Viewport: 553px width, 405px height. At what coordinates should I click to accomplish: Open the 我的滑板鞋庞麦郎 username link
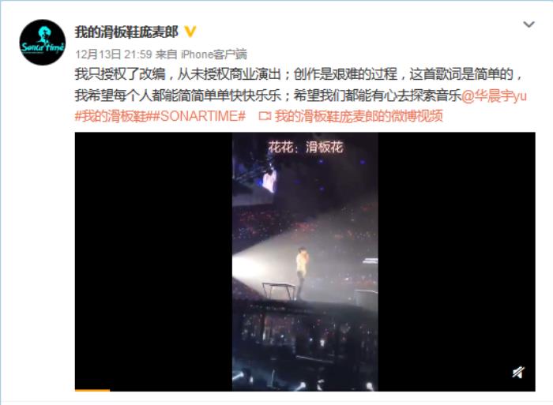[x=126, y=32]
